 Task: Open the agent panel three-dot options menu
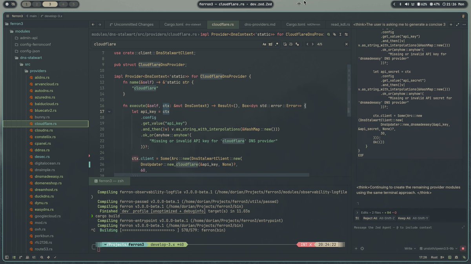pos(464,24)
